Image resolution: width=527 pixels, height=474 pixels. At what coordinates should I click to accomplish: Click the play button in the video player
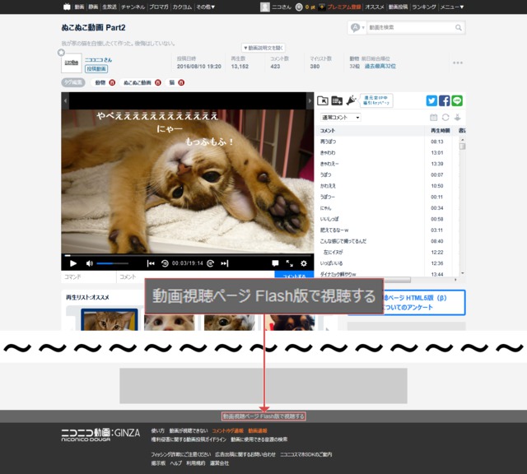[72, 263]
